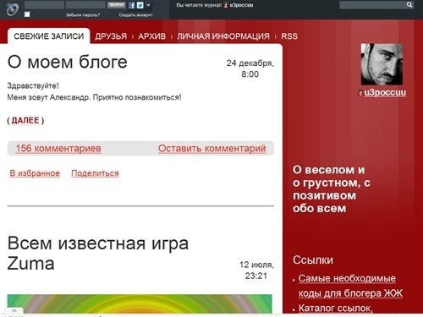Open the Создать аккаунт link
Screen dimensions: 423x317
(135, 15)
